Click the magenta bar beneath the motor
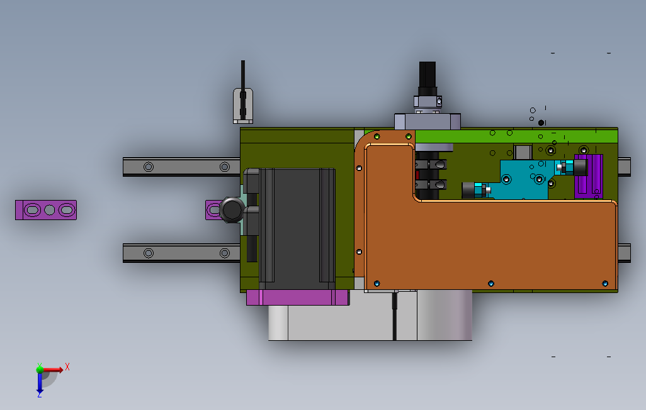Image resolution: width=646 pixels, height=410 pixels. click(297, 297)
